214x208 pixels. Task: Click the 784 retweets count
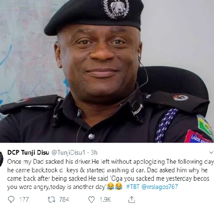(64, 199)
